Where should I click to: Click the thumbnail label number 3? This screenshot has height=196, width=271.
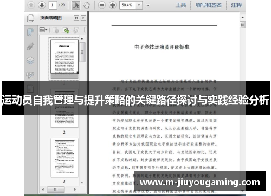pos(64,181)
